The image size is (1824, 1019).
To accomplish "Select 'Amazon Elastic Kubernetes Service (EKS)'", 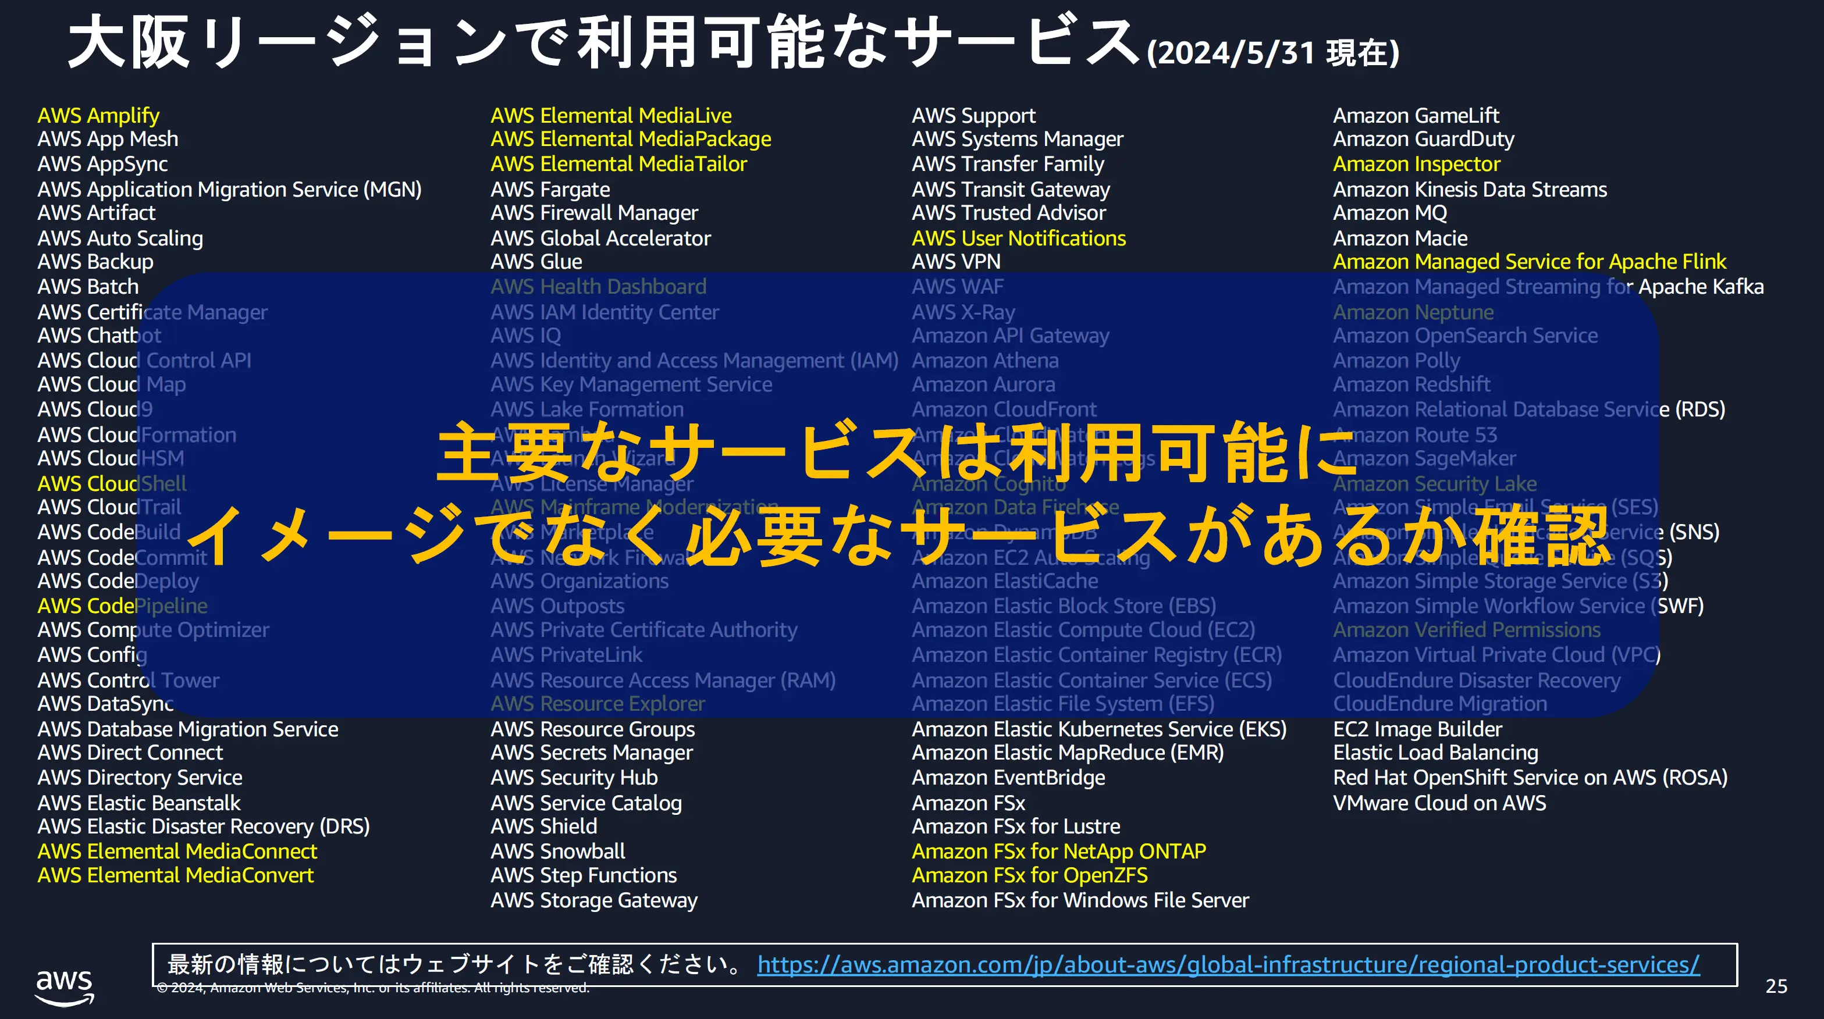I will [x=1100, y=729].
